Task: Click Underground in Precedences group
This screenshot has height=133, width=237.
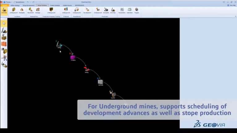Action: click(77, 11)
